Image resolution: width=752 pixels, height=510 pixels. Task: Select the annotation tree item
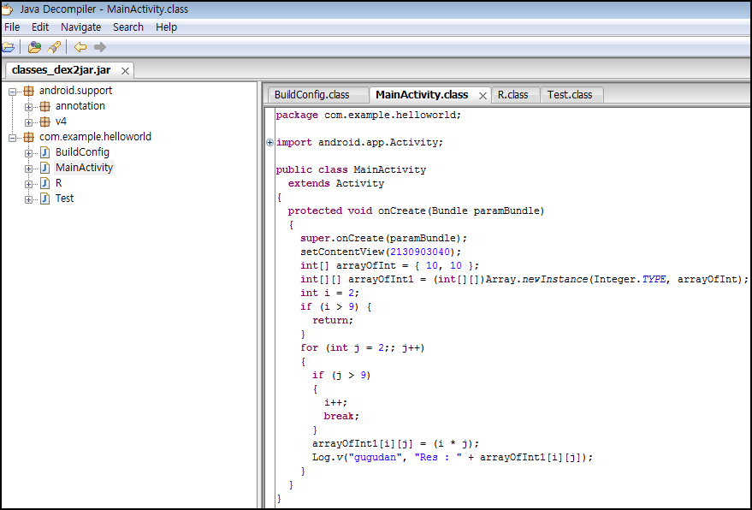[x=80, y=106]
